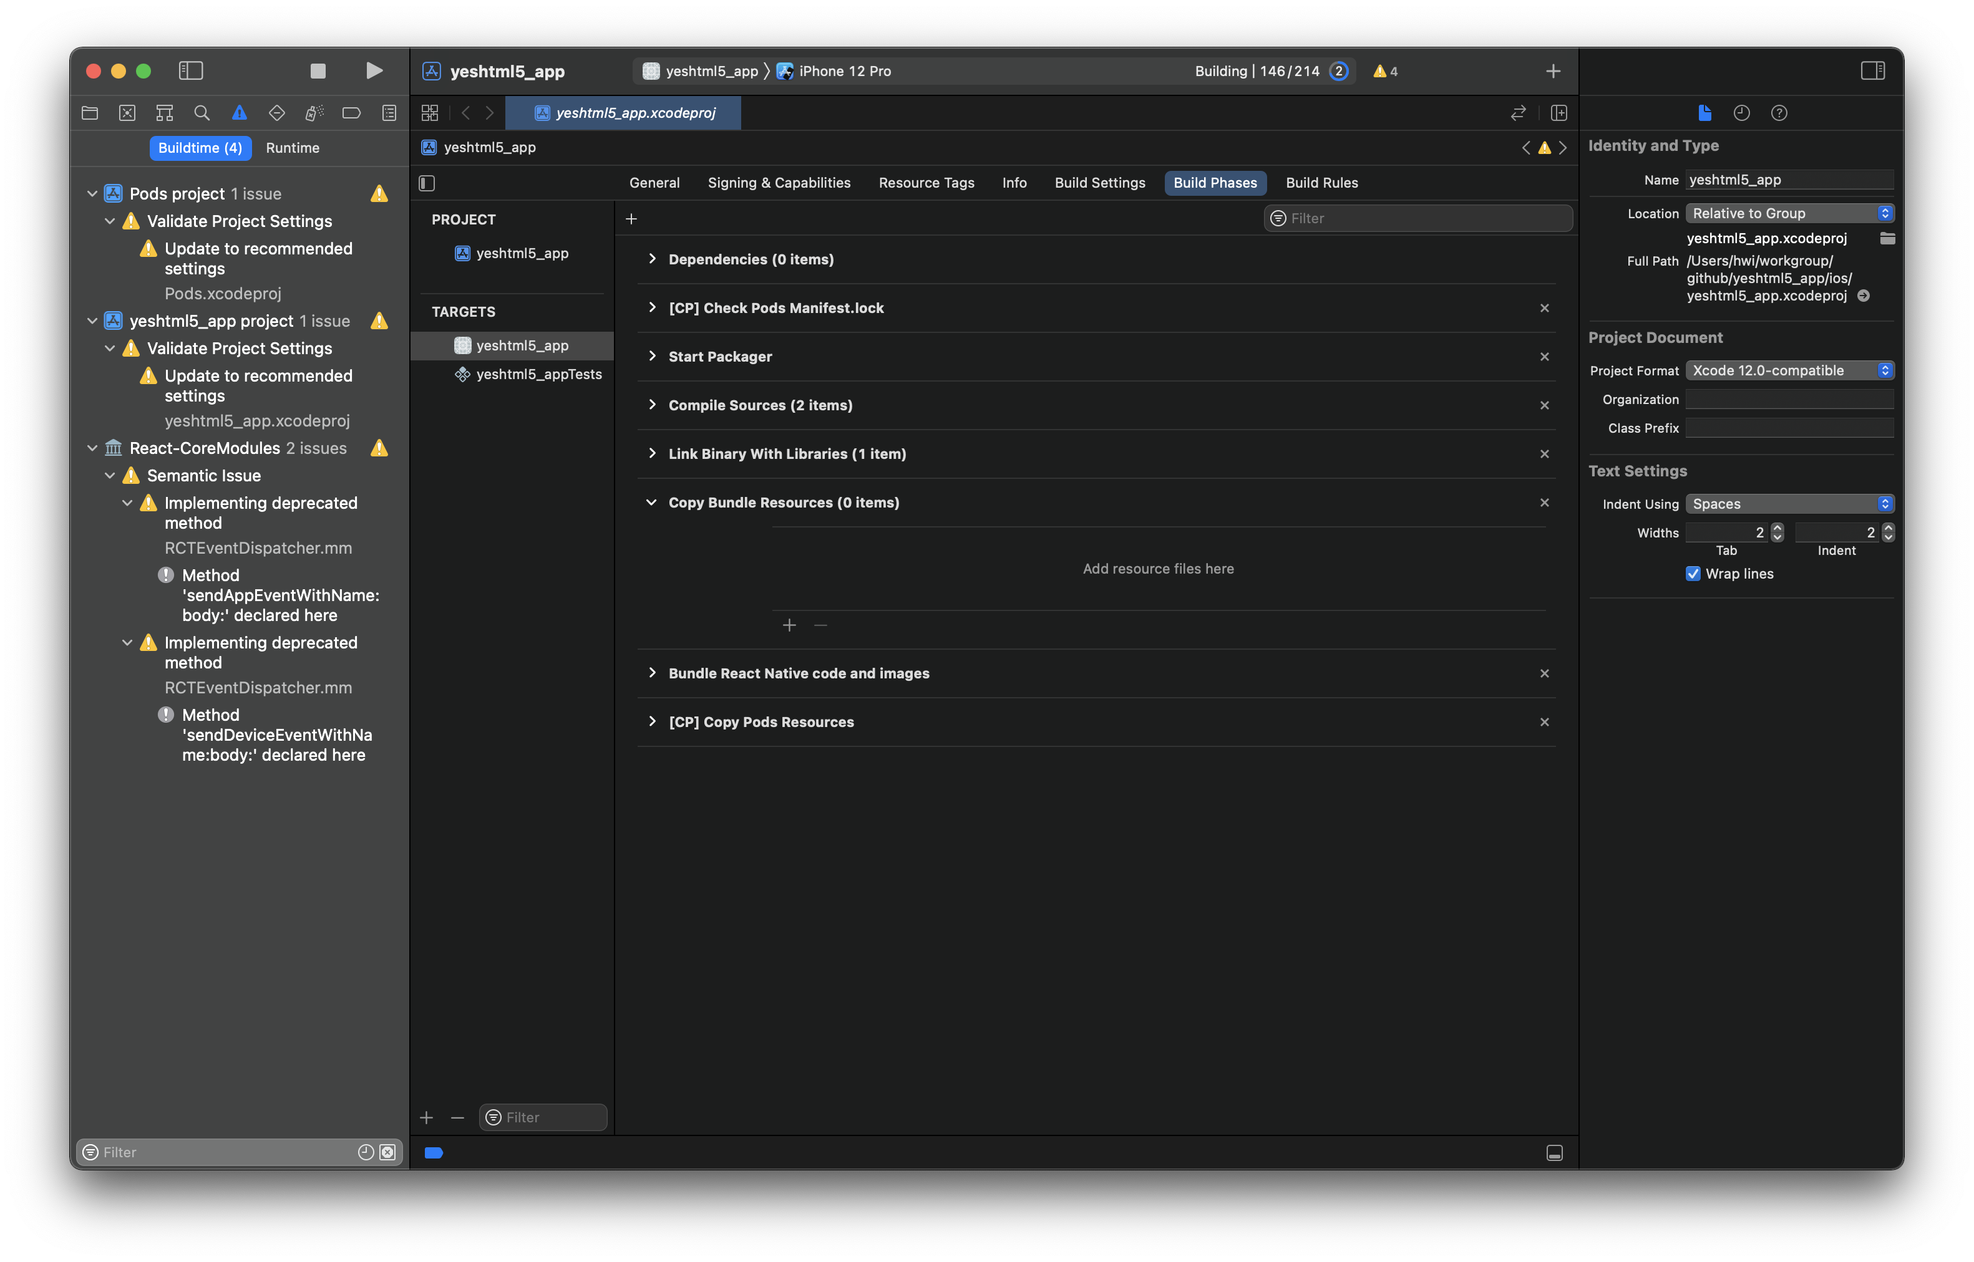Click the Run play button

[x=374, y=71]
